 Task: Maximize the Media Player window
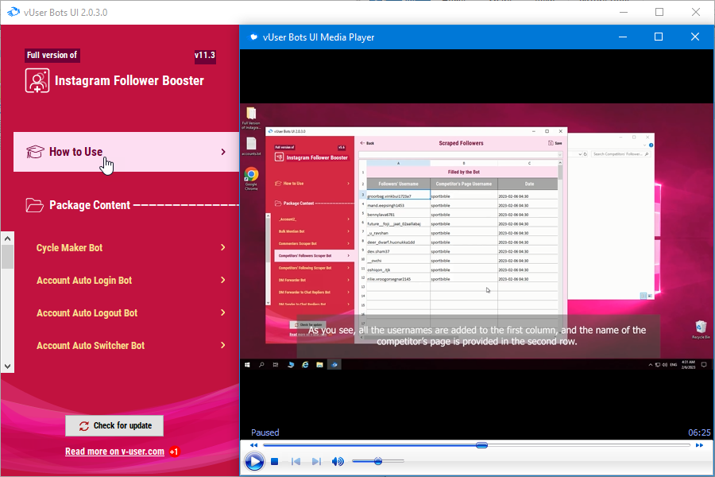pos(659,37)
